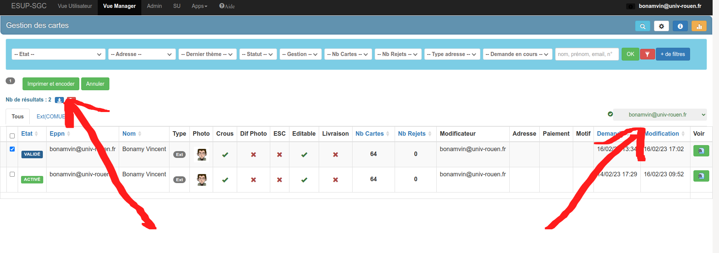Viewport: 719px width, 253px height.
Task: Uncheck the VALIDÉ row checkbox
Action: (x=12, y=149)
